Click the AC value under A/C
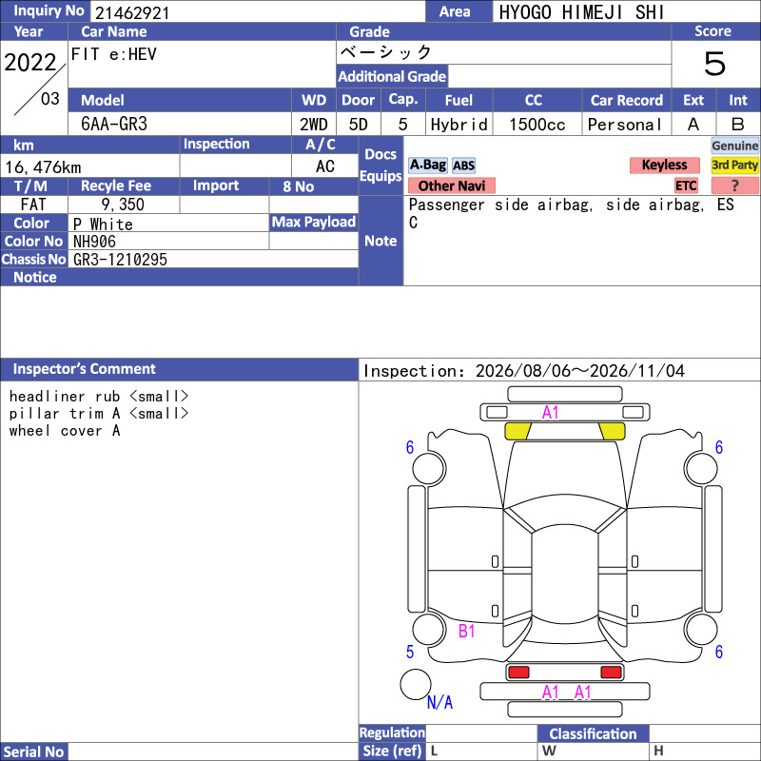This screenshot has height=761, width=761. [x=325, y=166]
